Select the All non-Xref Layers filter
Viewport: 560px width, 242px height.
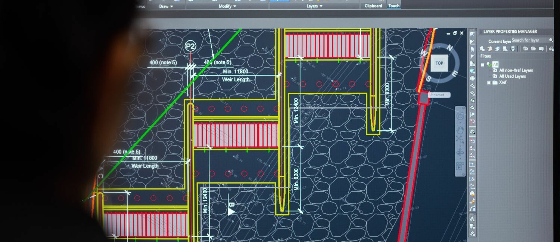[x=516, y=70]
